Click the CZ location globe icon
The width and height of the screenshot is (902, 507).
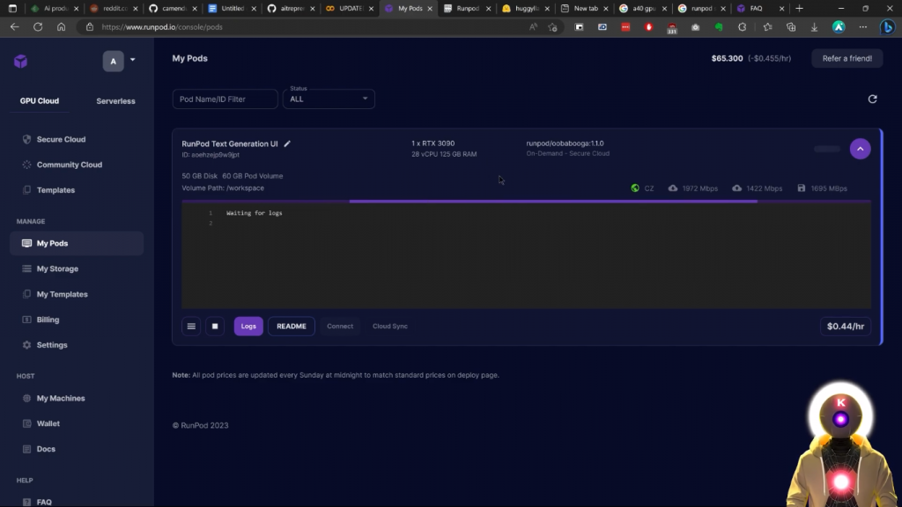tap(635, 188)
